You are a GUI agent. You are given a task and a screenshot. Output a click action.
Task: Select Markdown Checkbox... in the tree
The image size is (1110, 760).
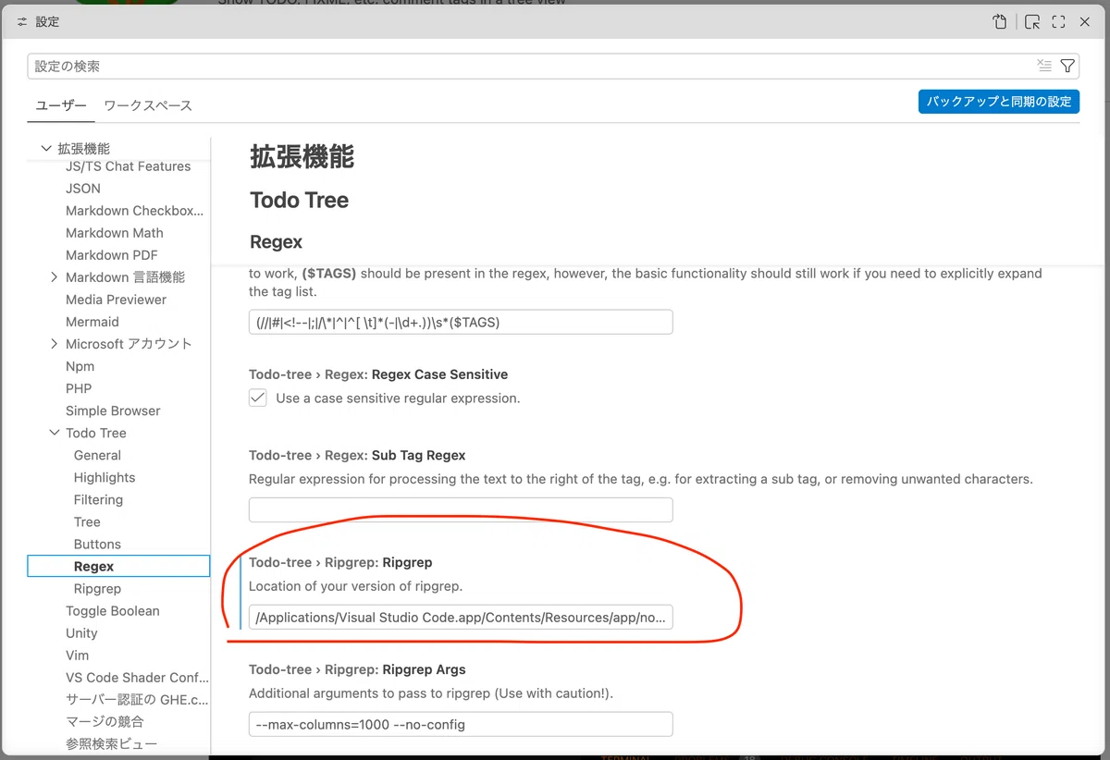[x=134, y=211]
